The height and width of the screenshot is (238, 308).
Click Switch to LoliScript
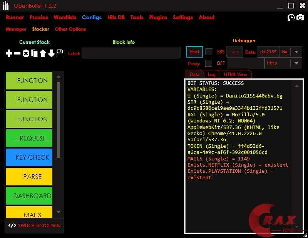tap(34, 225)
